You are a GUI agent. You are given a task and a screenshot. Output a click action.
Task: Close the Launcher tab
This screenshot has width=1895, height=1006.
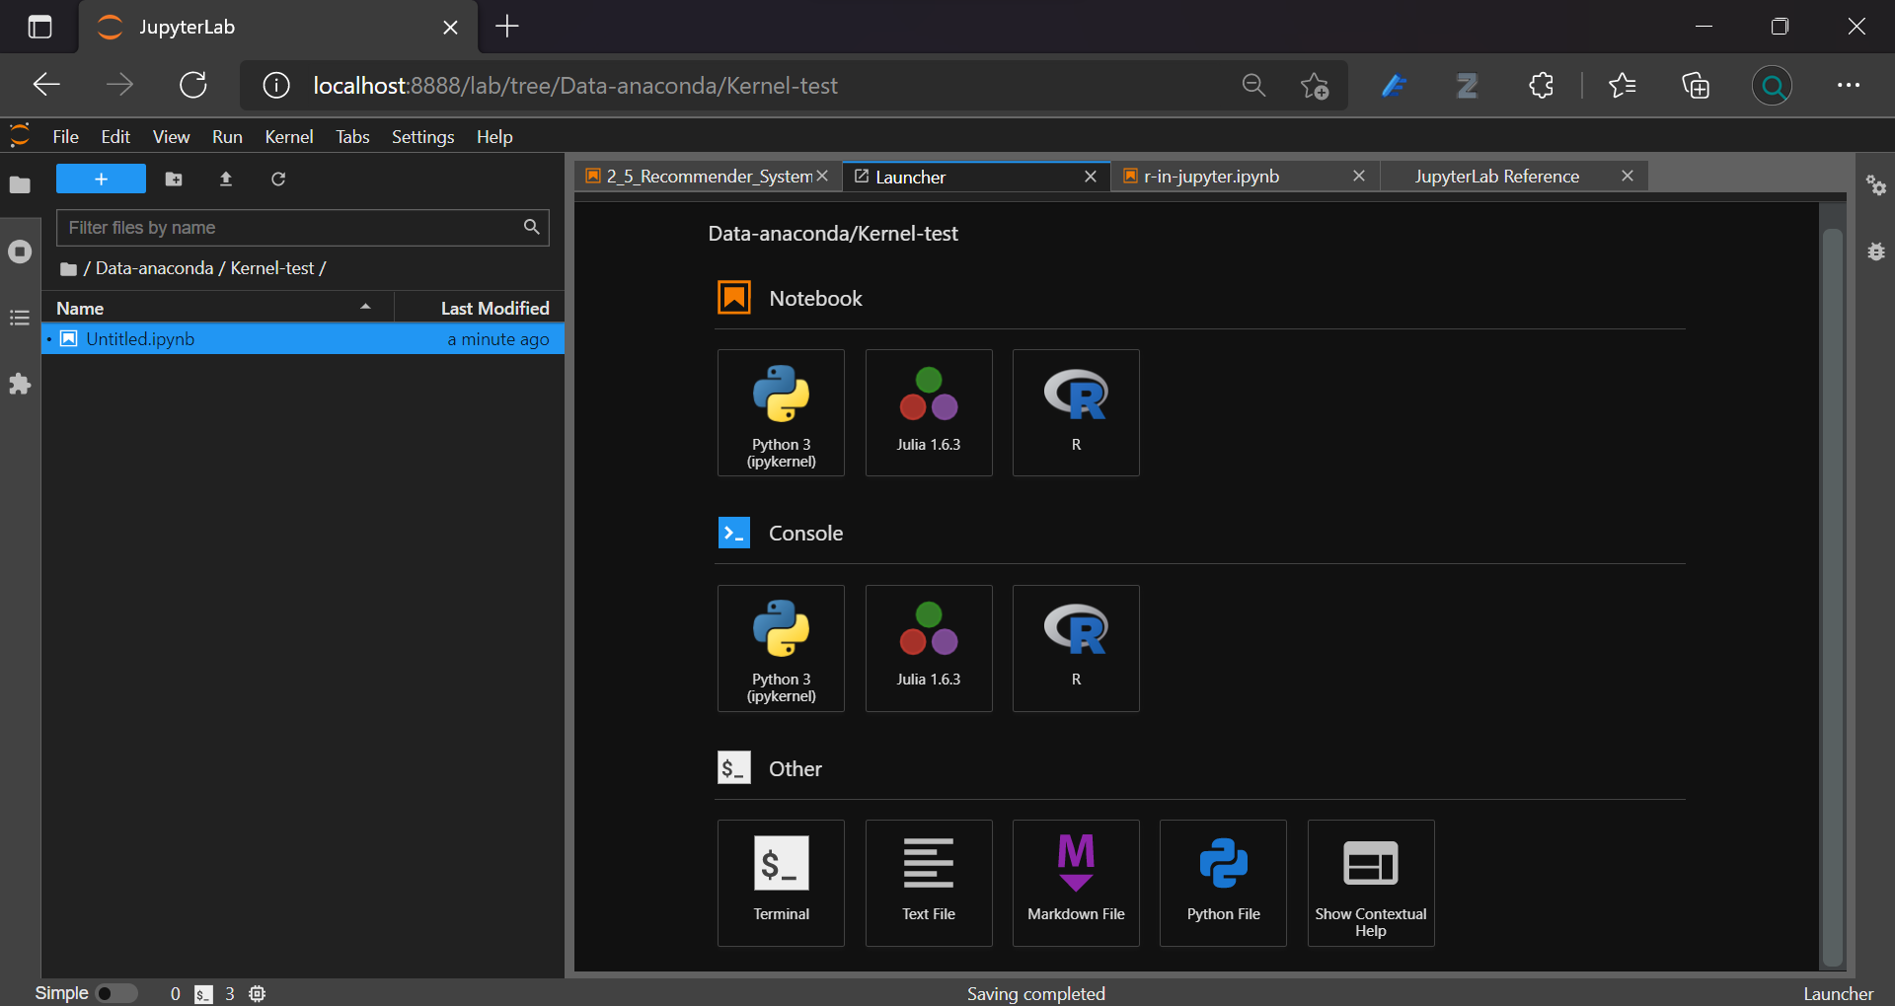click(x=1091, y=177)
